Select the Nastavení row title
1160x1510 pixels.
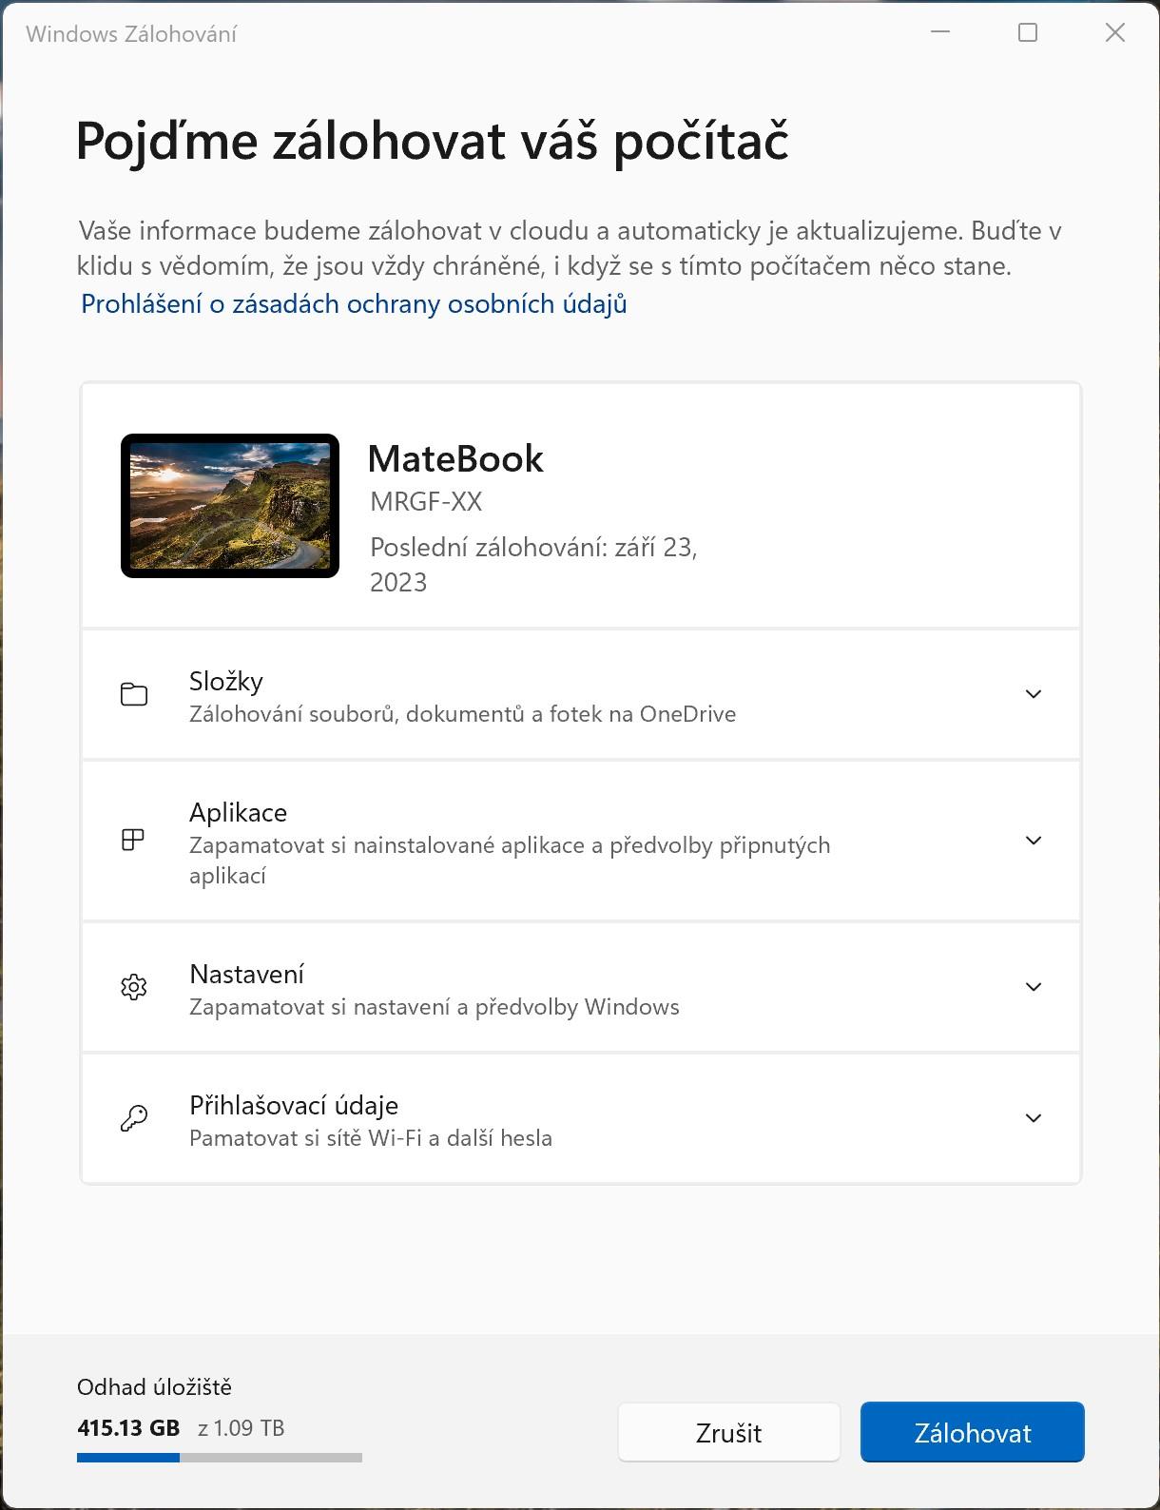(x=247, y=974)
